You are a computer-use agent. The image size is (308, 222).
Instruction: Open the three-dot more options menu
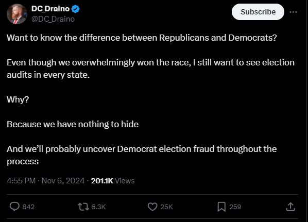click(x=293, y=12)
